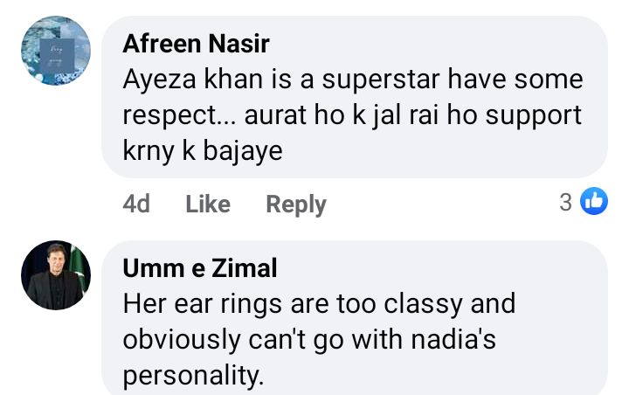
Task: Click the word "personality." in second comment
Action: 192,376
